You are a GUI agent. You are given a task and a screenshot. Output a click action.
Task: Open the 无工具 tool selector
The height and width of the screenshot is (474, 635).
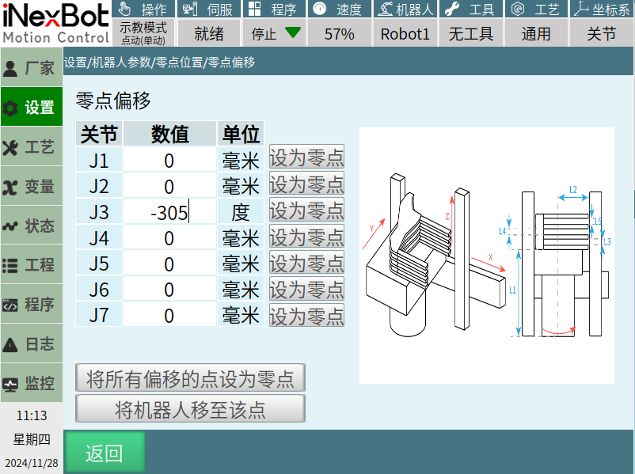[x=470, y=34]
